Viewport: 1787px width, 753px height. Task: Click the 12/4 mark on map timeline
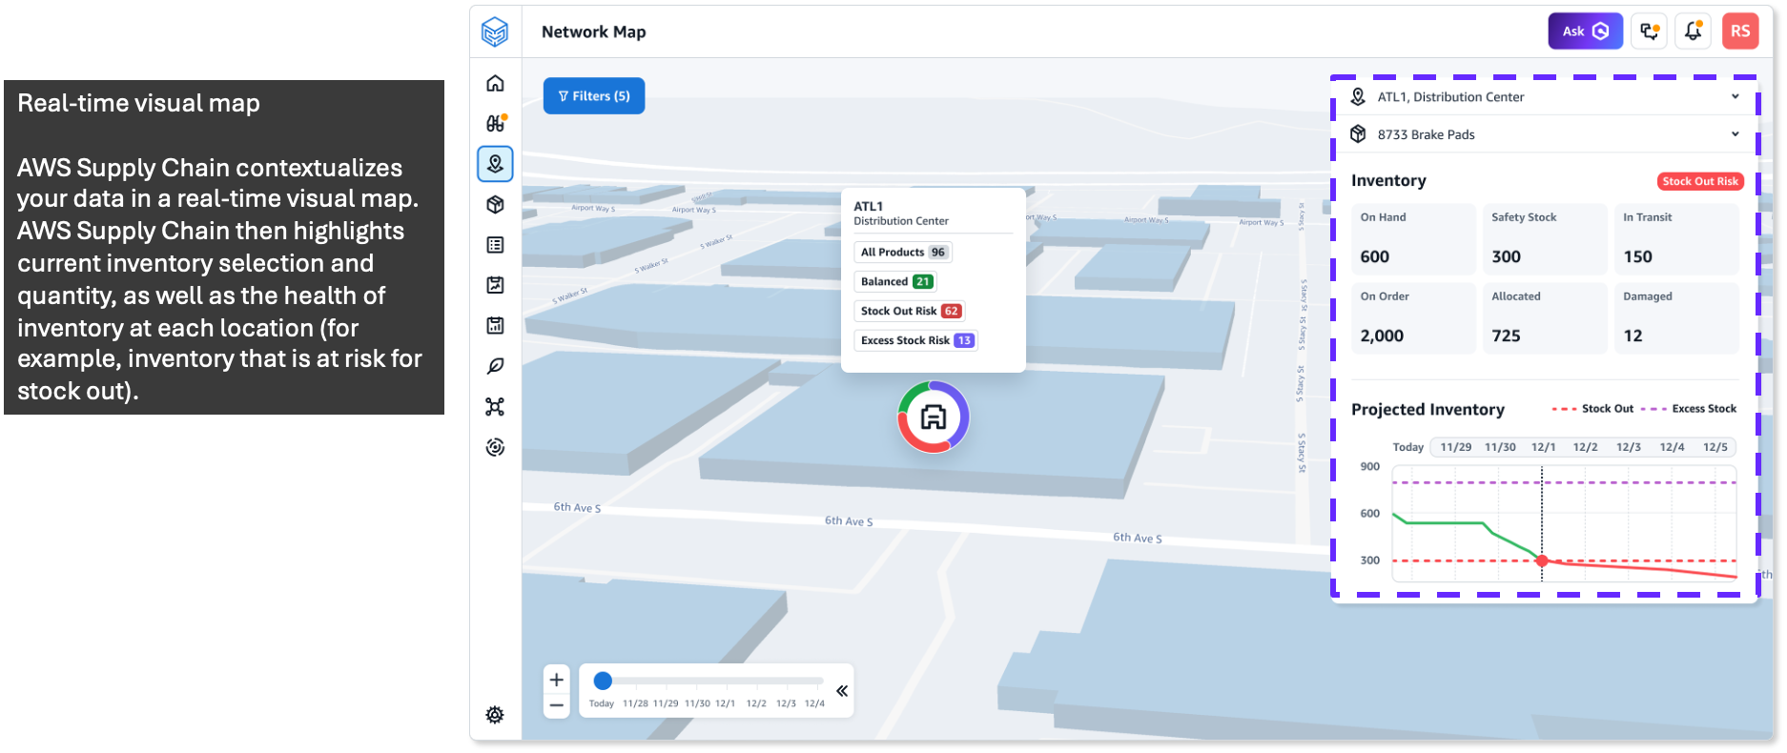click(x=814, y=703)
